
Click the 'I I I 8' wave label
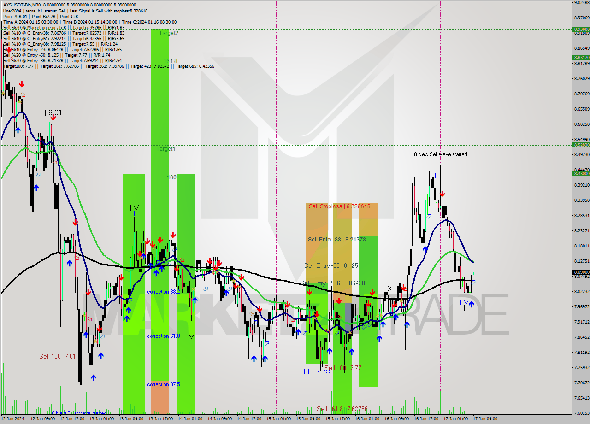[383, 289]
